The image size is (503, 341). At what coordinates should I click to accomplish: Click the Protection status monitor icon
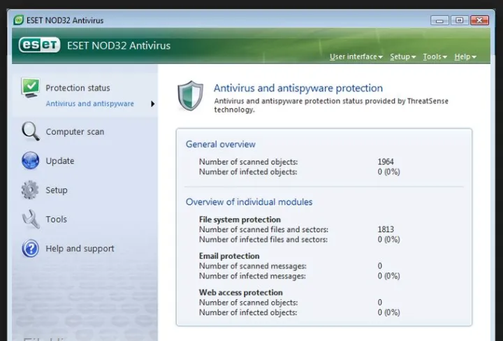(x=31, y=88)
